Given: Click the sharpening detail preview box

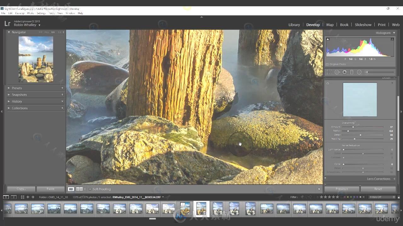Looking at the screenshot, I should click(360, 100).
